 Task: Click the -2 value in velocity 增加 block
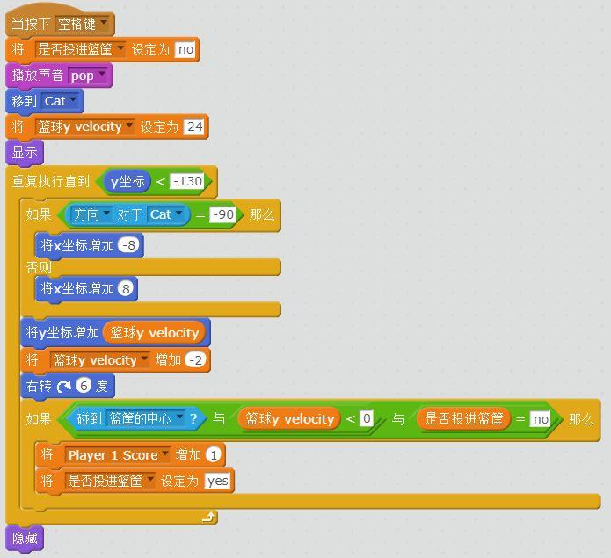coord(195,359)
